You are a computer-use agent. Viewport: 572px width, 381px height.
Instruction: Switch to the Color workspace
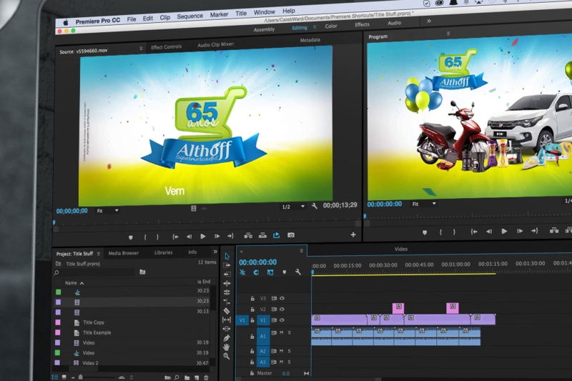tap(331, 26)
